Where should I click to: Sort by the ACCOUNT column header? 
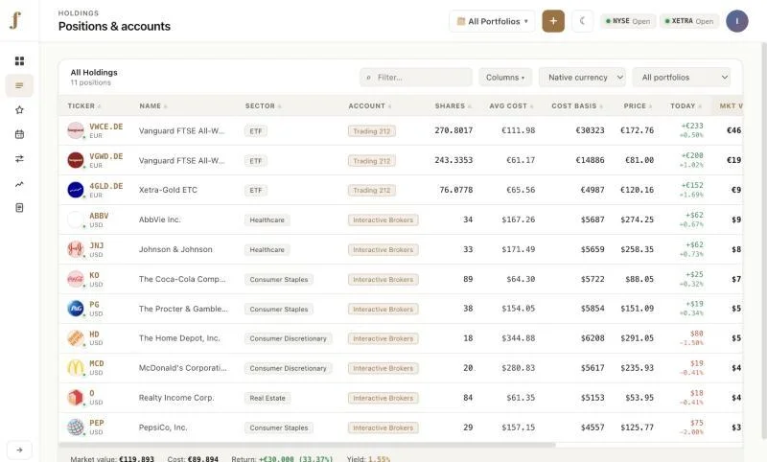point(370,105)
